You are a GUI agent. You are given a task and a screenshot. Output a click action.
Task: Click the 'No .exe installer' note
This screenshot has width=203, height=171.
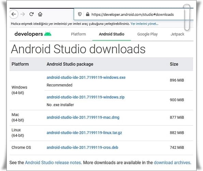[x=60, y=105]
